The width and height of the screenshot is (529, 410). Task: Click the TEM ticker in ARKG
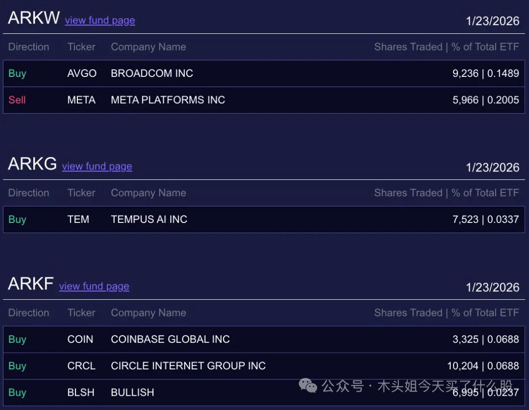tap(78, 219)
